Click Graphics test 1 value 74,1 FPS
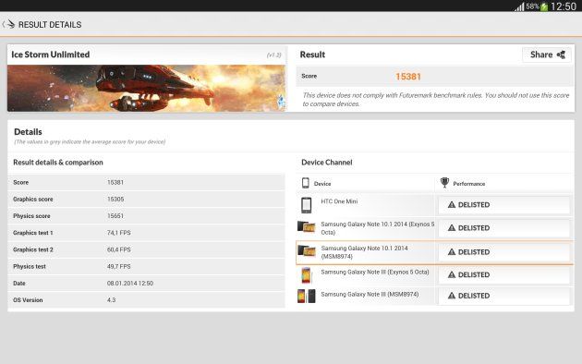Screen dimensions: 582x364 point(119,233)
